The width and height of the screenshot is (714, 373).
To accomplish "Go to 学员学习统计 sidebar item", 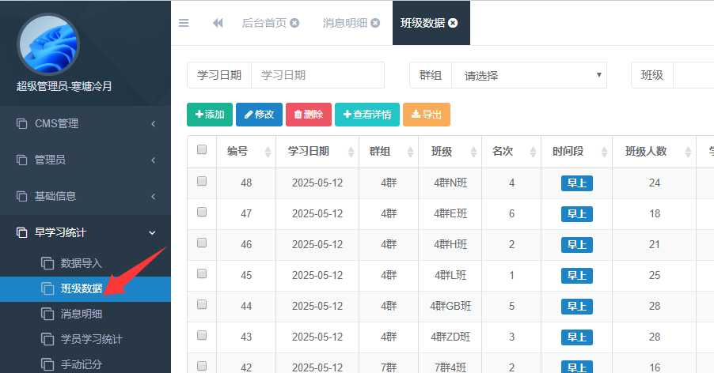I will (91, 339).
